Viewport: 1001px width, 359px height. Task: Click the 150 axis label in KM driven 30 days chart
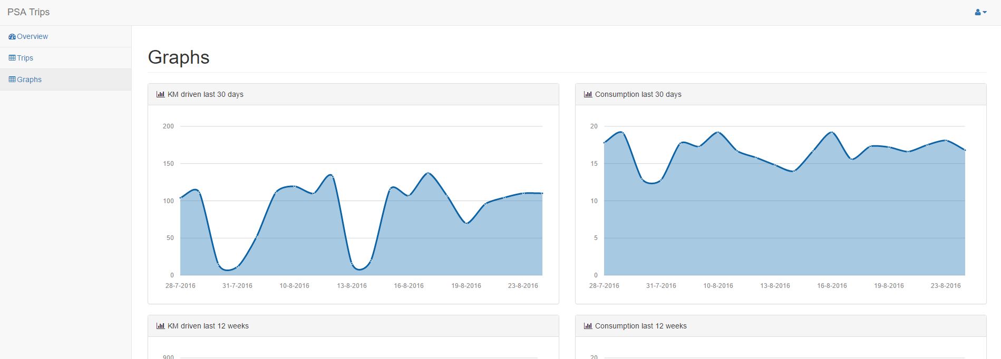[x=168, y=164]
